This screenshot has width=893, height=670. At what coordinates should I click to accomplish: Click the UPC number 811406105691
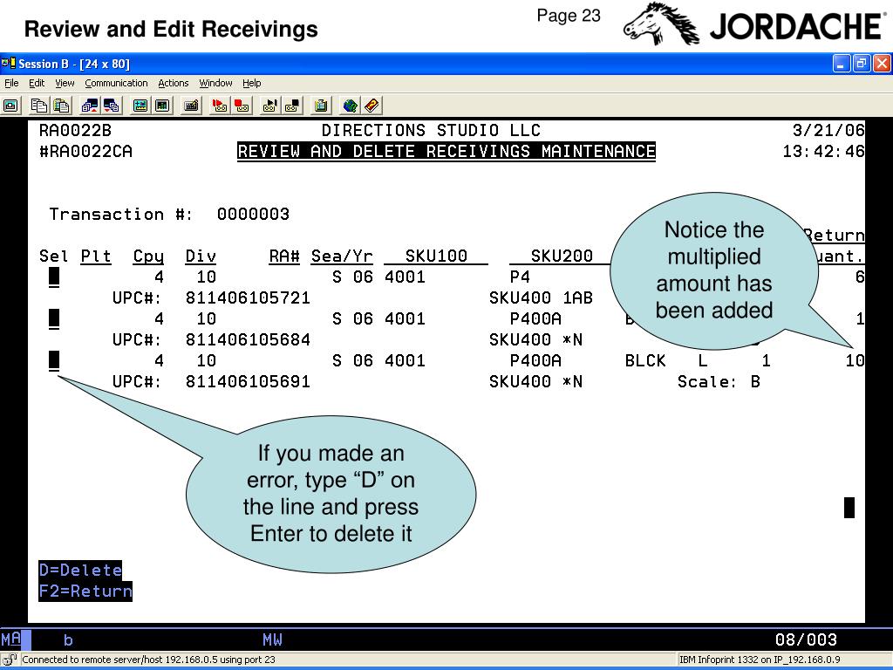[x=248, y=381]
